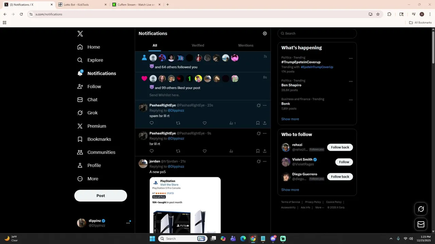Reply to the 'spam !sr lil rt' post
This screenshot has width=435, height=244.
pyautogui.click(x=152, y=123)
